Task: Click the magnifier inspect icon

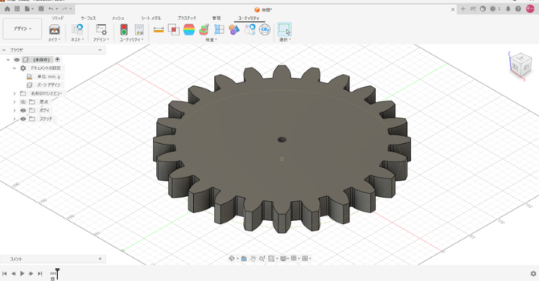Action: click(x=249, y=29)
